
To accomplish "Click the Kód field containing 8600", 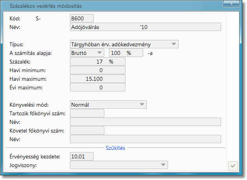I will pos(82,18).
